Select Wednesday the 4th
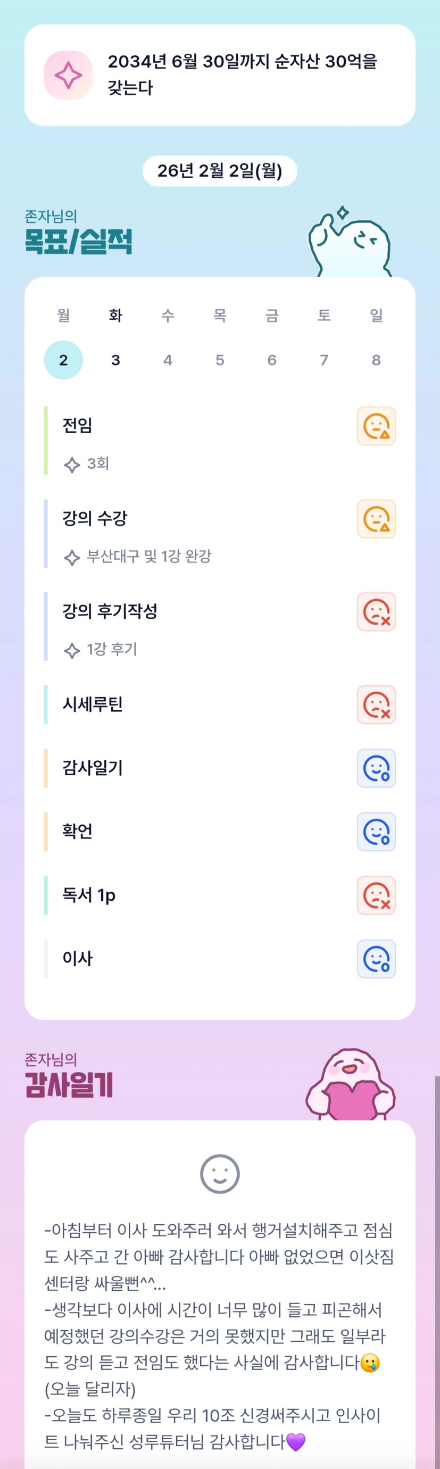 (168, 360)
